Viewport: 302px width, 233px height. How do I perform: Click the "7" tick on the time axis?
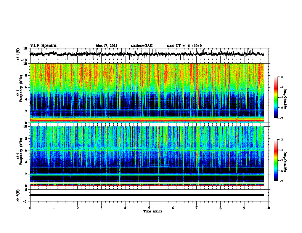197,208
